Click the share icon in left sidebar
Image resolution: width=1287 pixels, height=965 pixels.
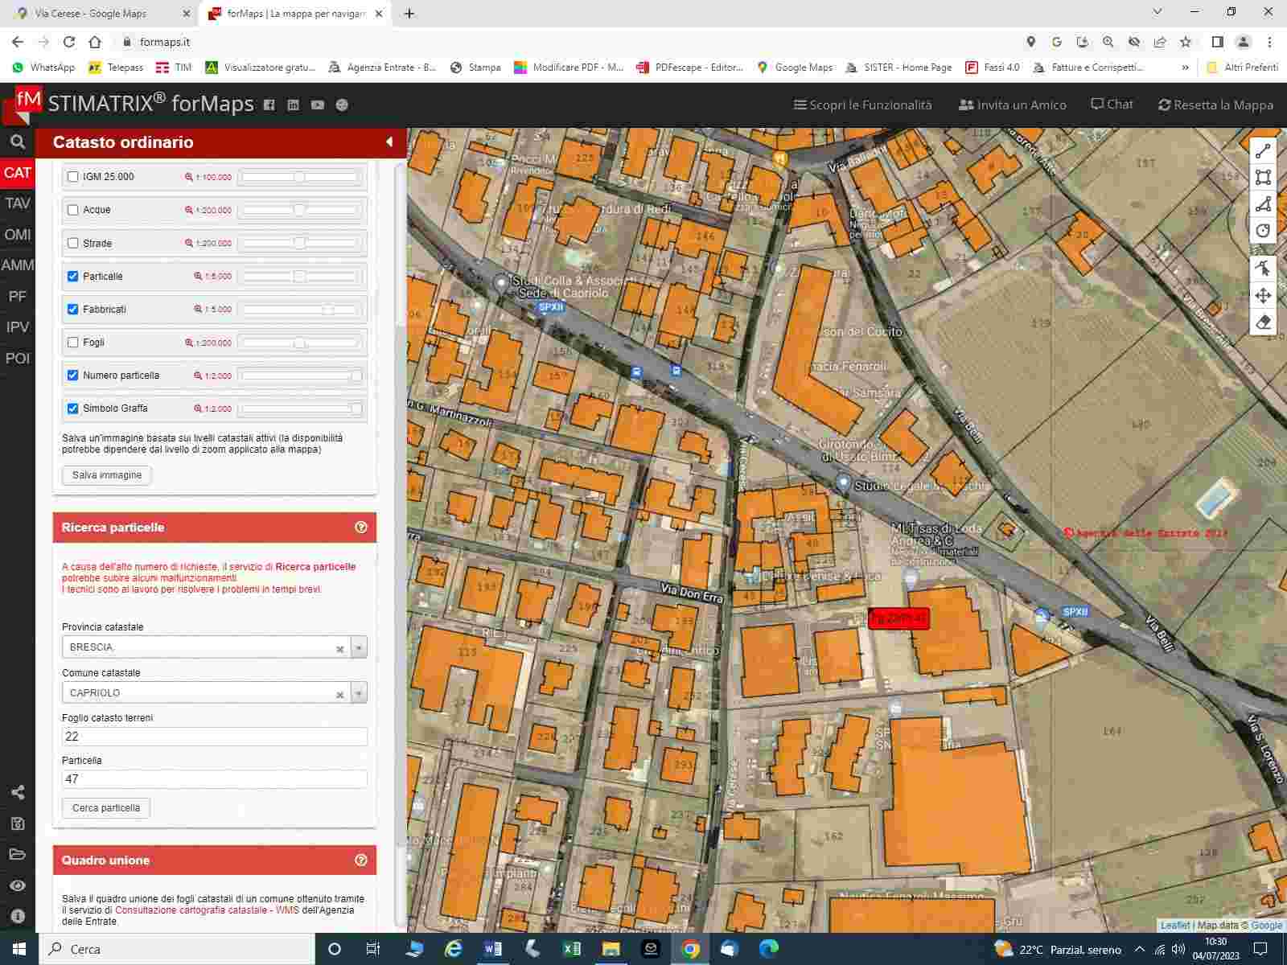pos(18,793)
